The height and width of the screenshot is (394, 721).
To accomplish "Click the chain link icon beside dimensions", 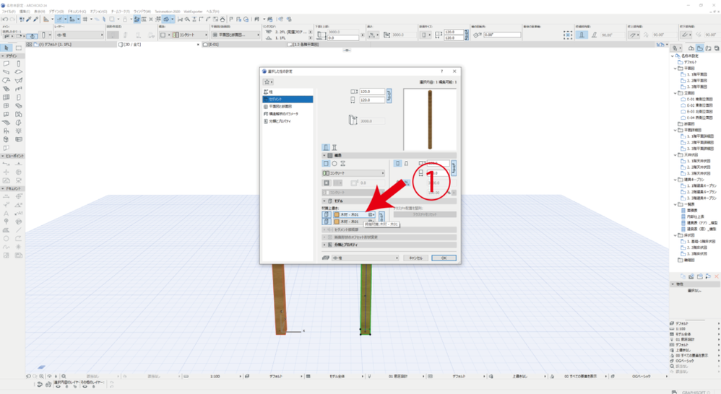I will pyautogui.click(x=389, y=95).
